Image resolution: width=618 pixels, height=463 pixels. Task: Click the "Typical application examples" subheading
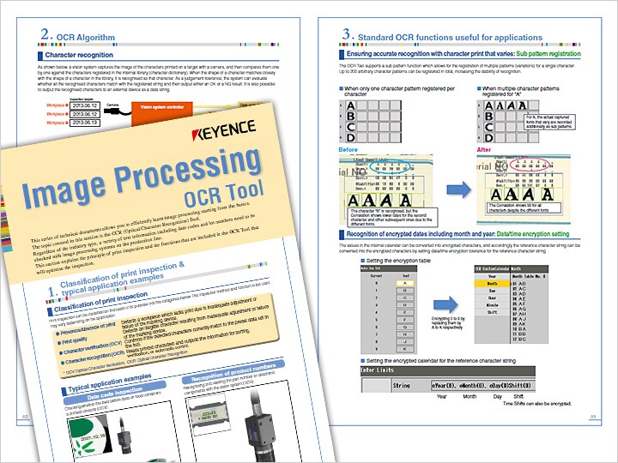click(110, 382)
